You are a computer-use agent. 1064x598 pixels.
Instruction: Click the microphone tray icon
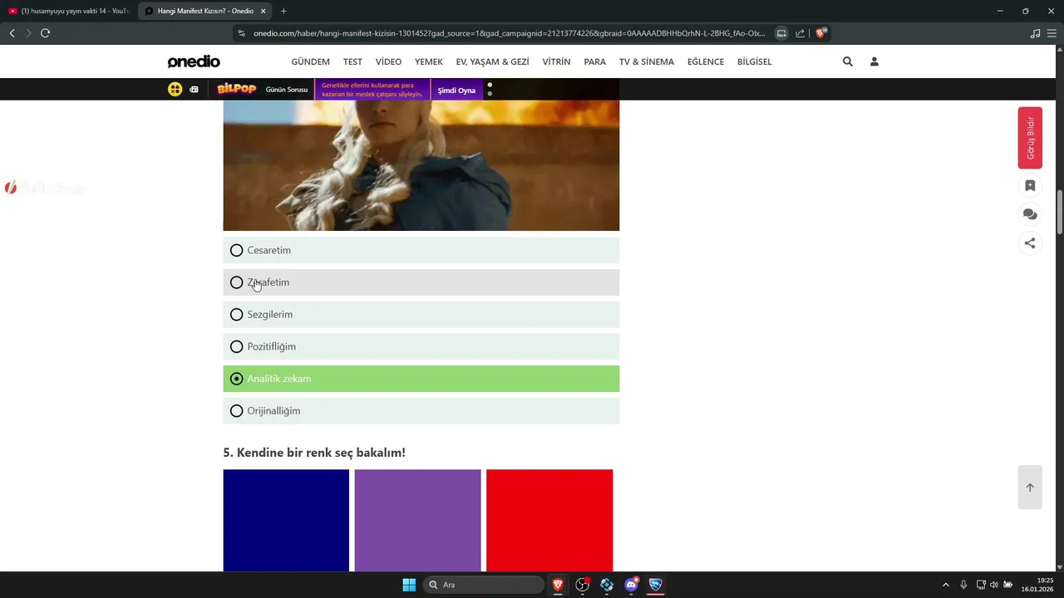point(963,585)
